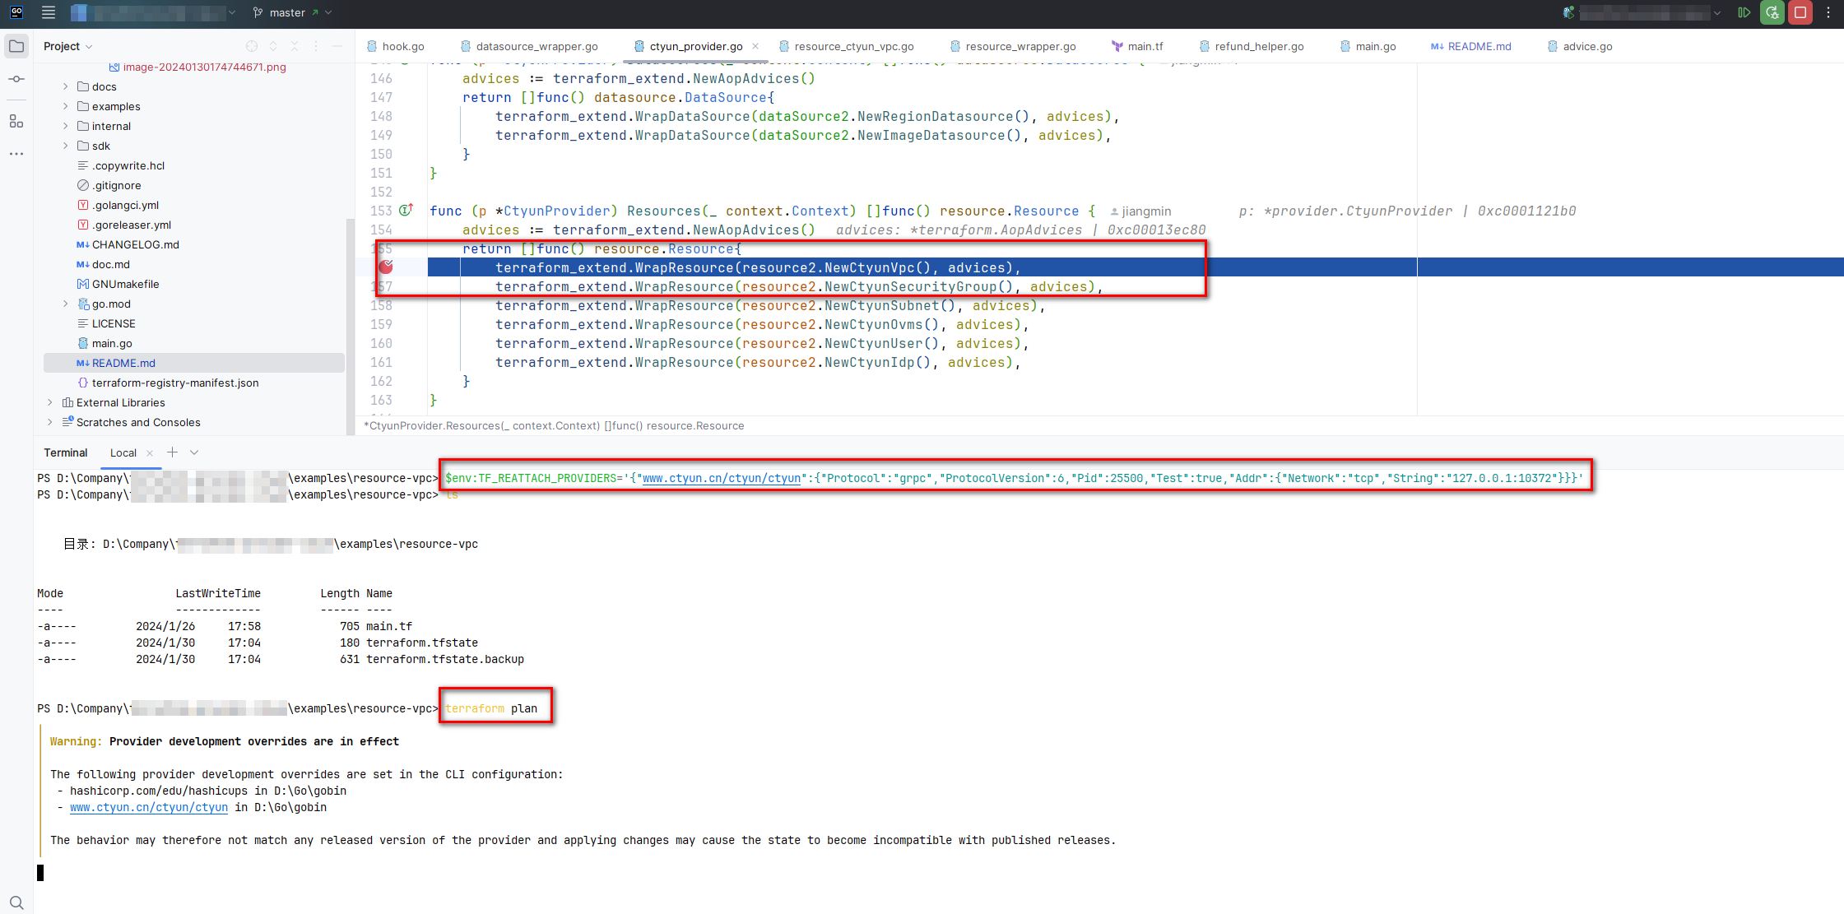Image resolution: width=1844 pixels, height=914 pixels.
Task: Click Expand All in Project panel
Action: point(273,46)
